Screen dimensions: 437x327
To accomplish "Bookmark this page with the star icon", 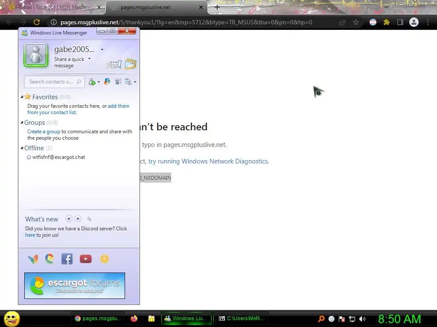I will point(356,22).
